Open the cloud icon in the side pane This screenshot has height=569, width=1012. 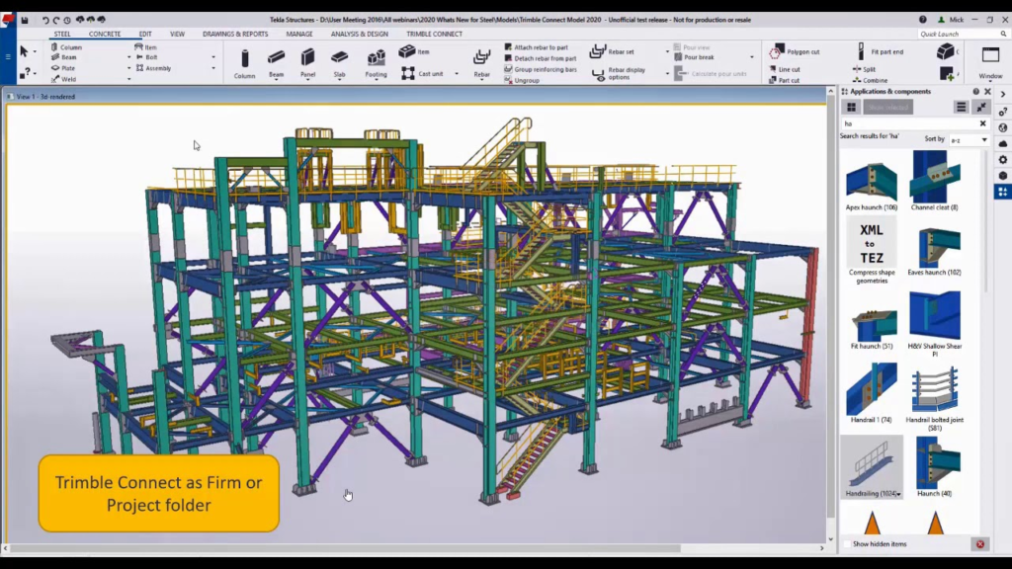click(x=1003, y=143)
